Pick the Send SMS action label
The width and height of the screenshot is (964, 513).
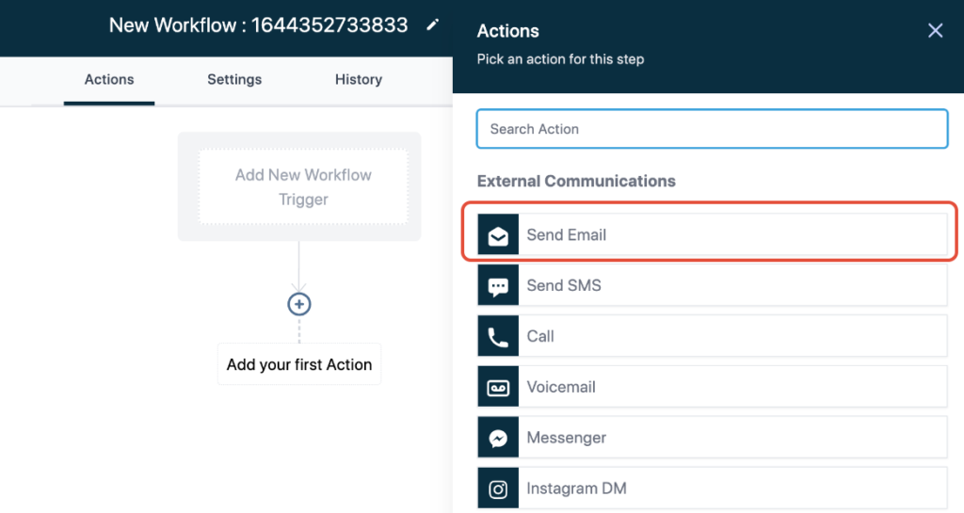[x=564, y=286]
